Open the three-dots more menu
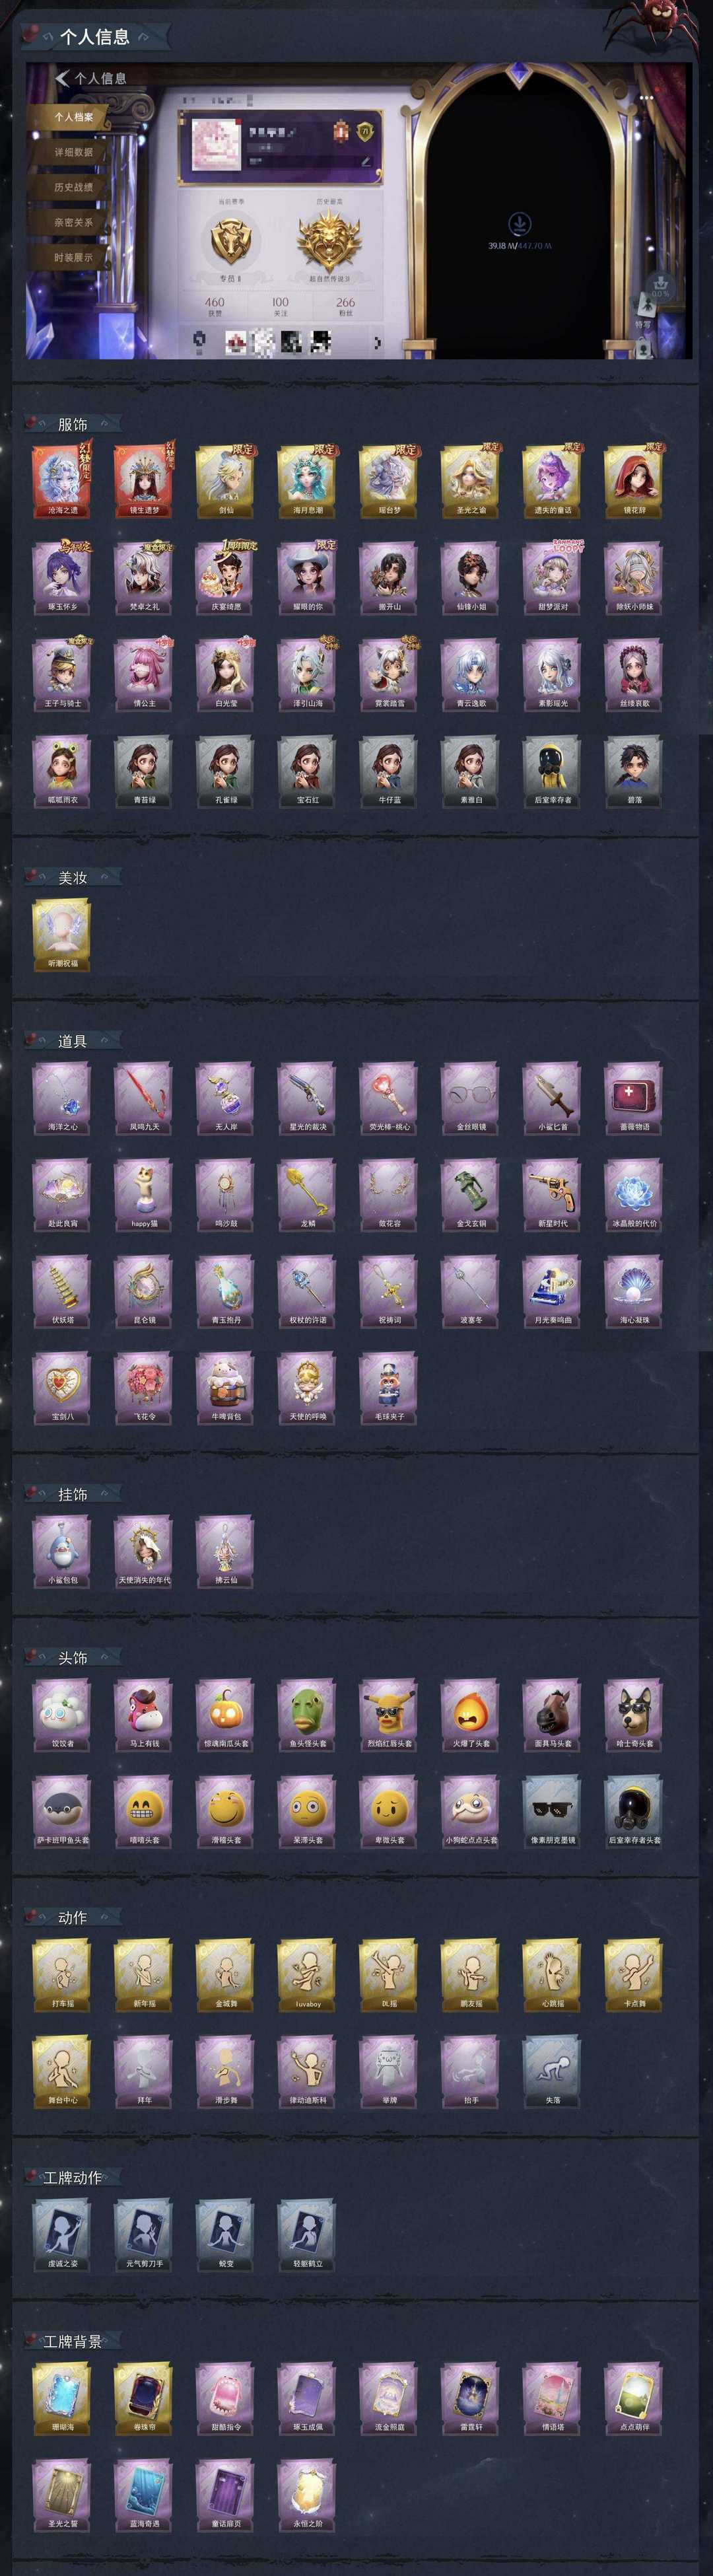The image size is (713, 2576). [x=646, y=98]
